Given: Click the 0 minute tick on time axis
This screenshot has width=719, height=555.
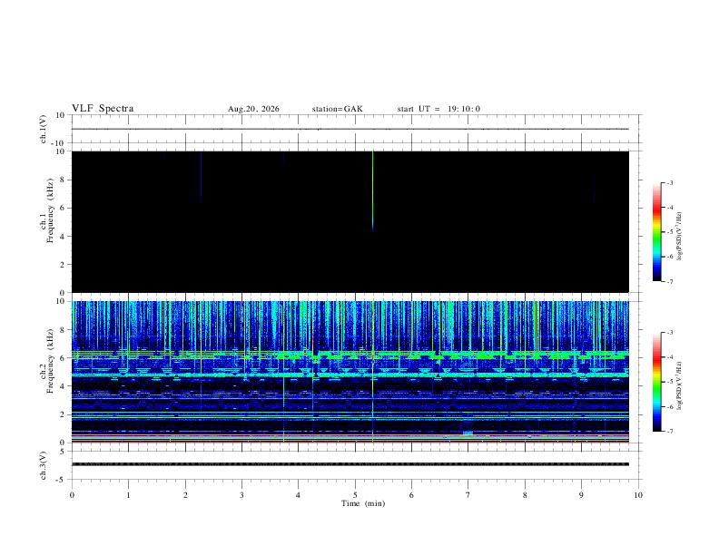Looking at the screenshot, I should pos(72,495).
